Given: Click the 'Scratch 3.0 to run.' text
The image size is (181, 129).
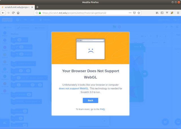Looking at the screenshot, I should click(x=90, y=92).
